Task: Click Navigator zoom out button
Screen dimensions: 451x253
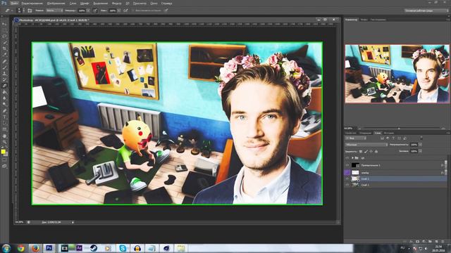Action: point(359,129)
